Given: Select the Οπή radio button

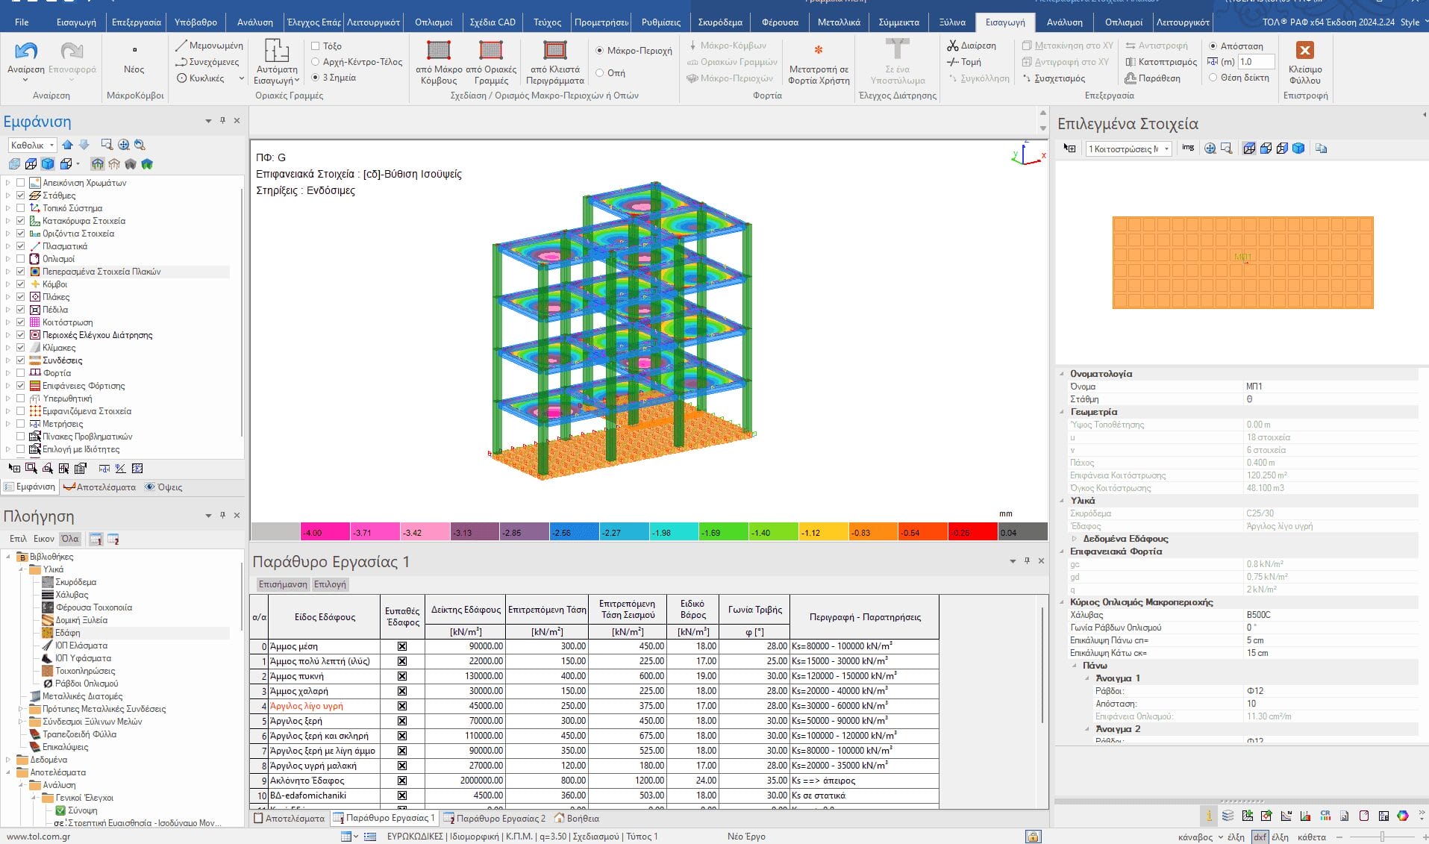Looking at the screenshot, I should [x=600, y=73].
